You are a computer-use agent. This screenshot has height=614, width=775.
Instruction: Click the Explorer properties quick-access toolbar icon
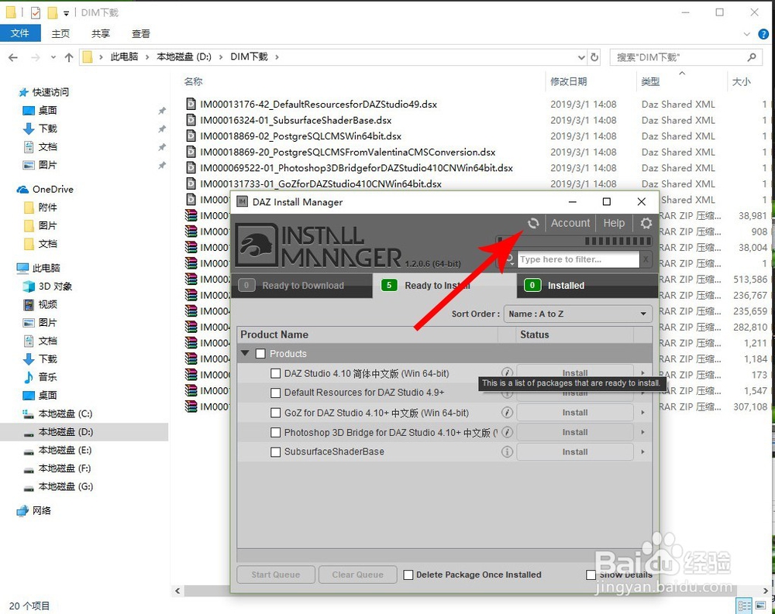coord(35,12)
